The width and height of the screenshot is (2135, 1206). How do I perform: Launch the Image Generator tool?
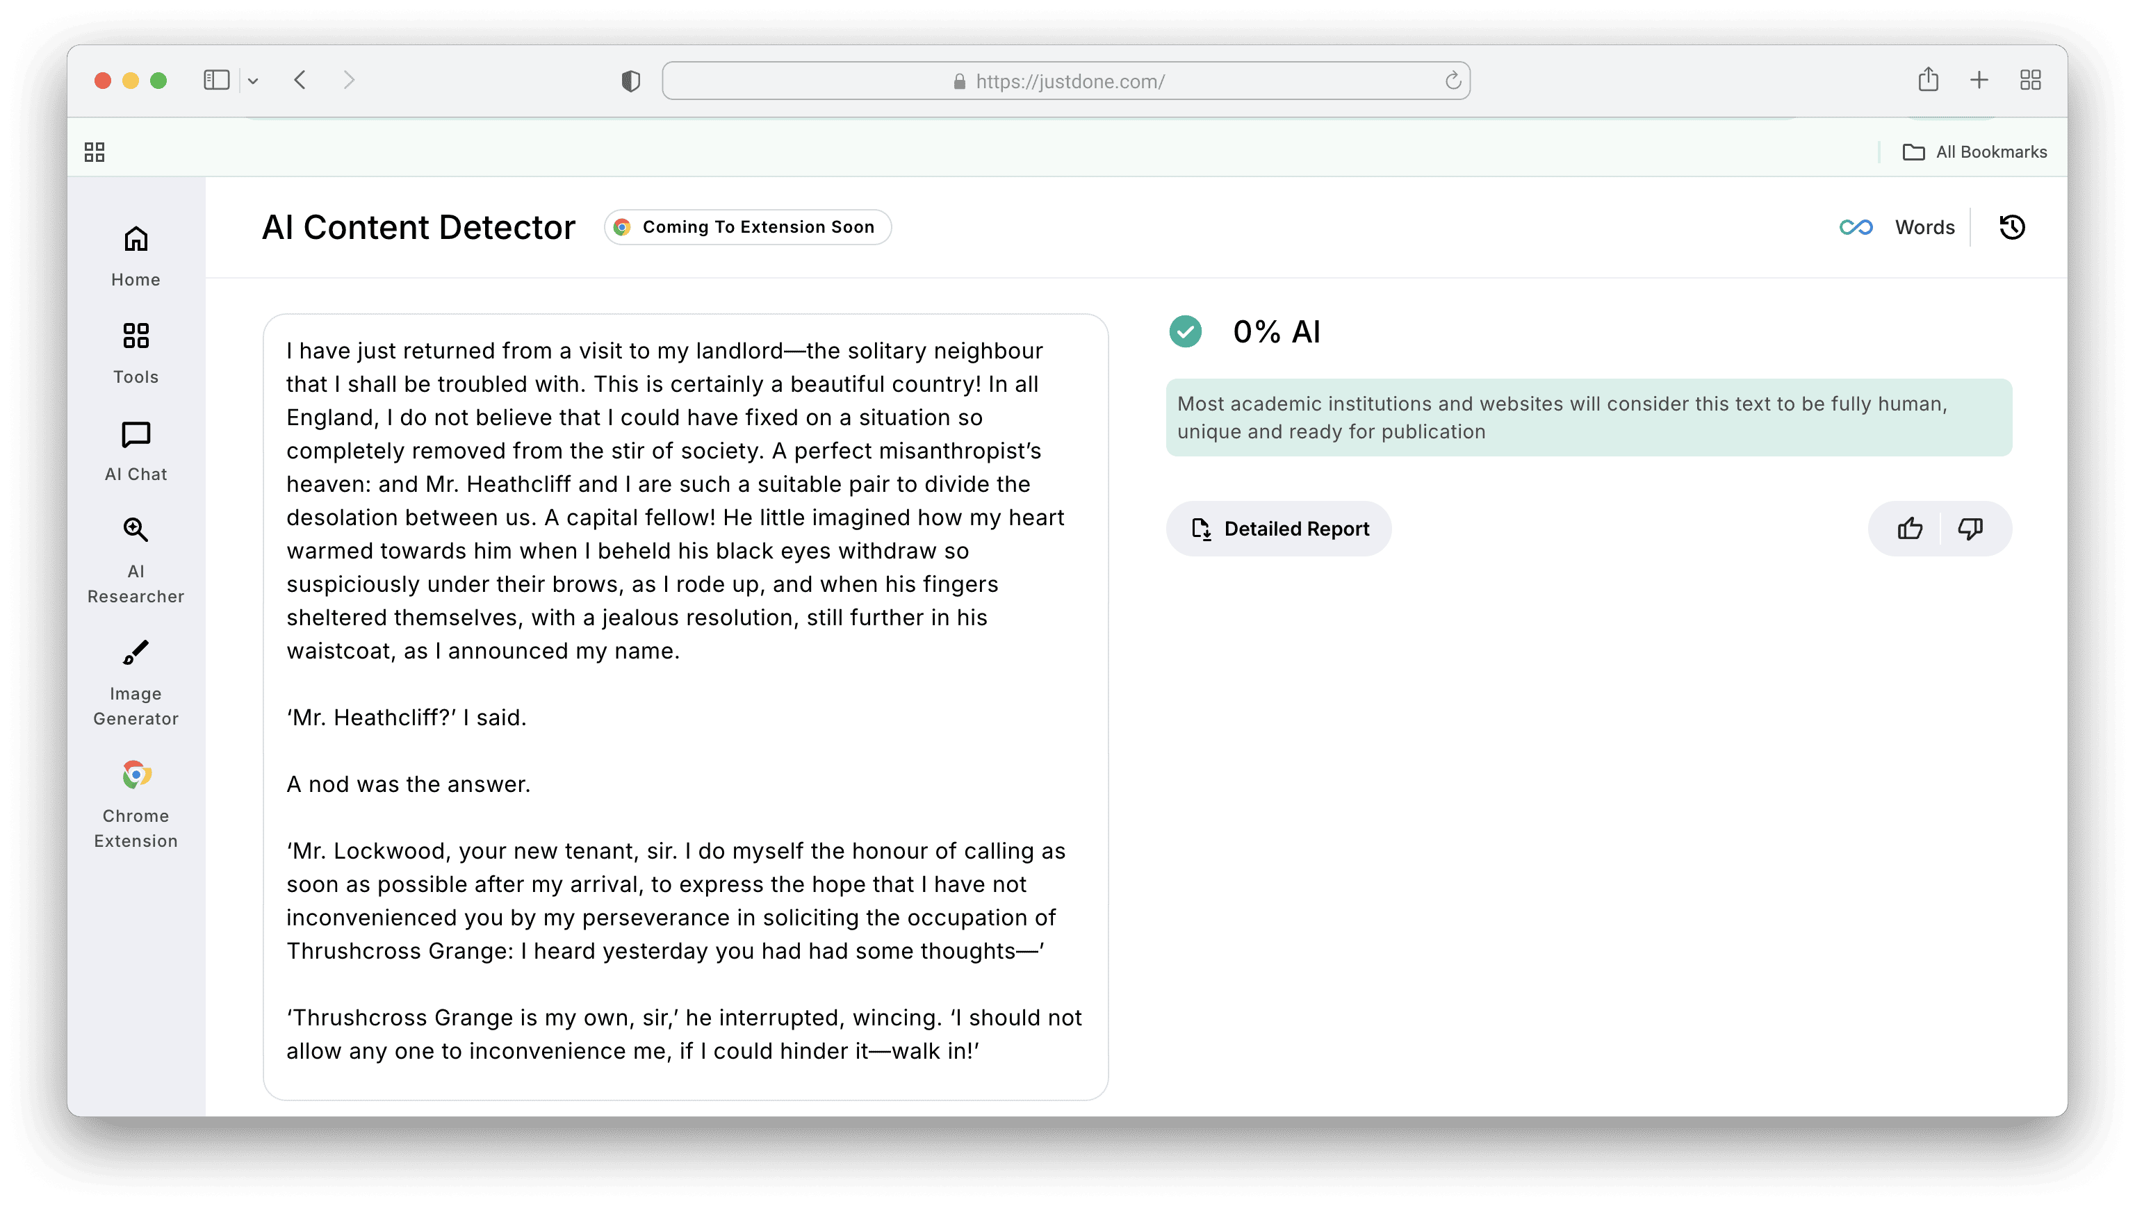pos(136,682)
